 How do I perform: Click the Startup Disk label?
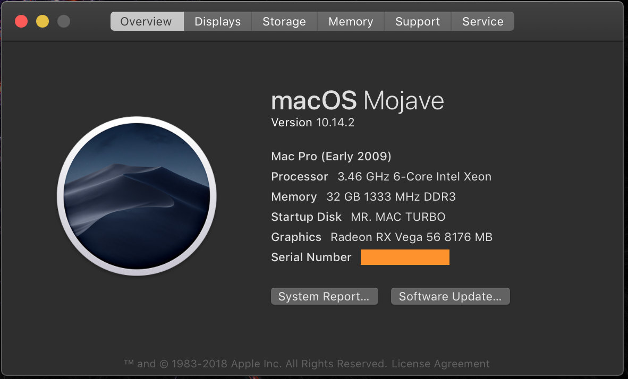[x=307, y=217]
